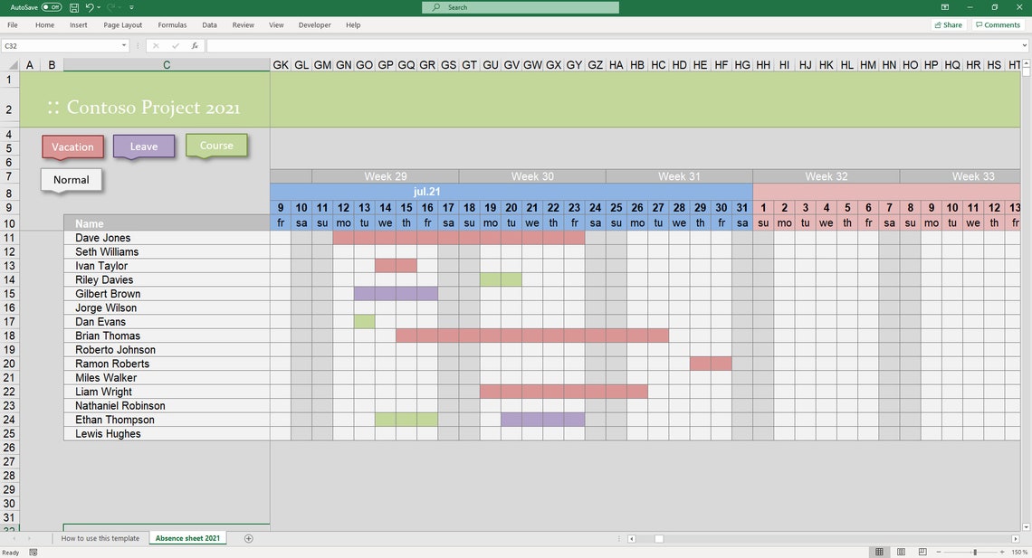Screen dimensions: 1032x558
Task: Open the 'How to use this template' sheet tab
Action: point(100,537)
